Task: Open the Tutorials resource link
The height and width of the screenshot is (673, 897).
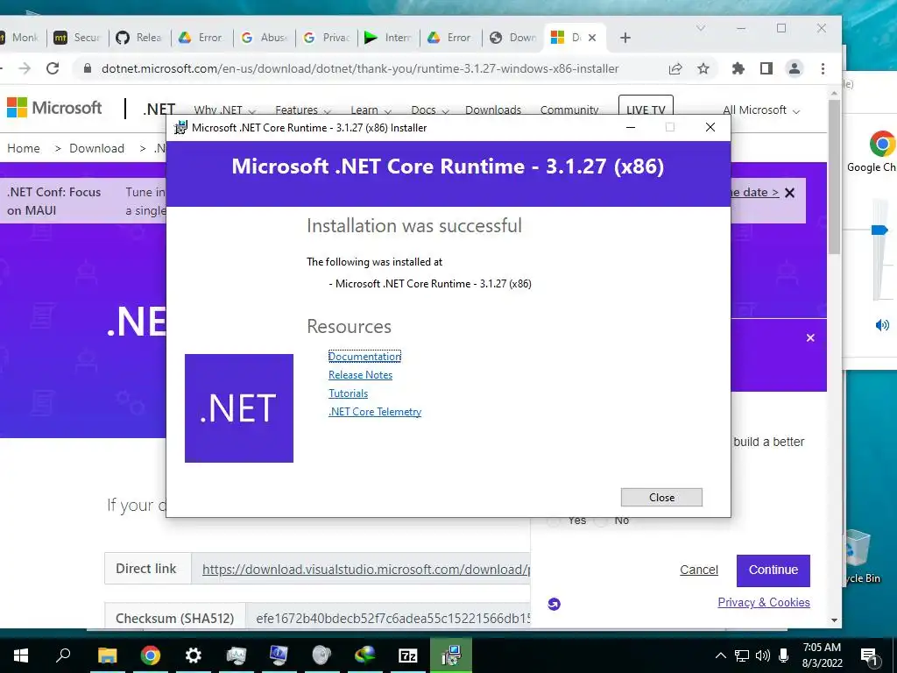Action: [x=348, y=393]
